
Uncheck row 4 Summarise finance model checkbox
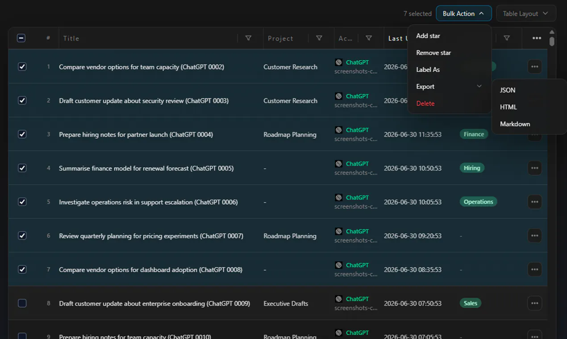(22, 168)
